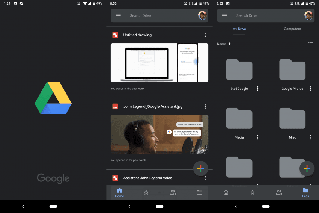Image resolution: width=319 pixels, height=213 pixels.
Task: Tap Search Drive field on Files screen
Action: tap(265, 15)
